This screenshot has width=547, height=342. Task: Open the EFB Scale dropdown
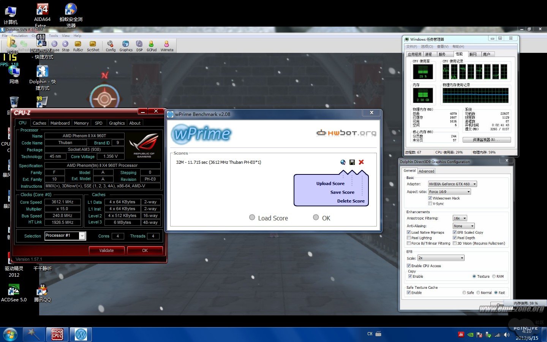[441, 258]
